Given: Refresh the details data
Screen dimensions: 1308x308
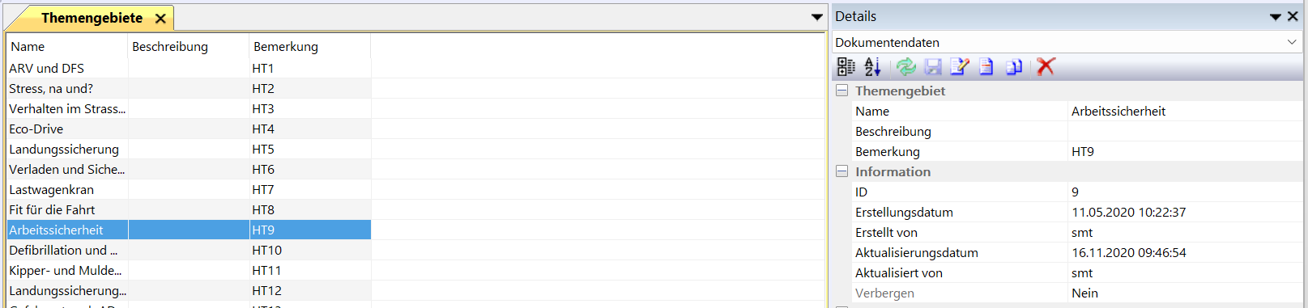Looking at the screenshot, I should coord(906,67).
